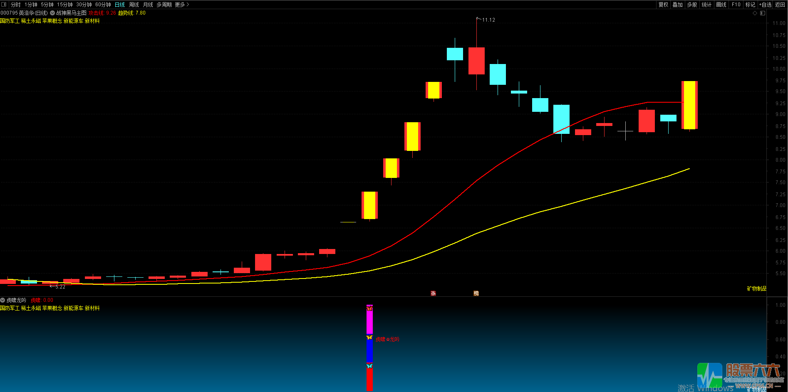Click the cyan butterfly marker on the indicator bar
The image size is (788, 392).
point(369,366)
